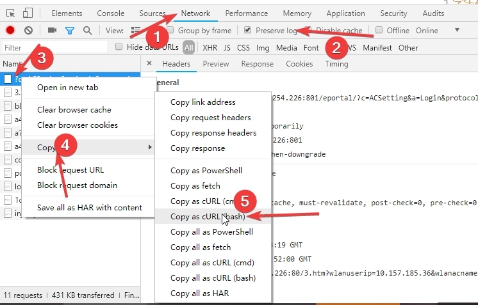
Task: Switch to large request rows view icon
Action: [136, 30]
